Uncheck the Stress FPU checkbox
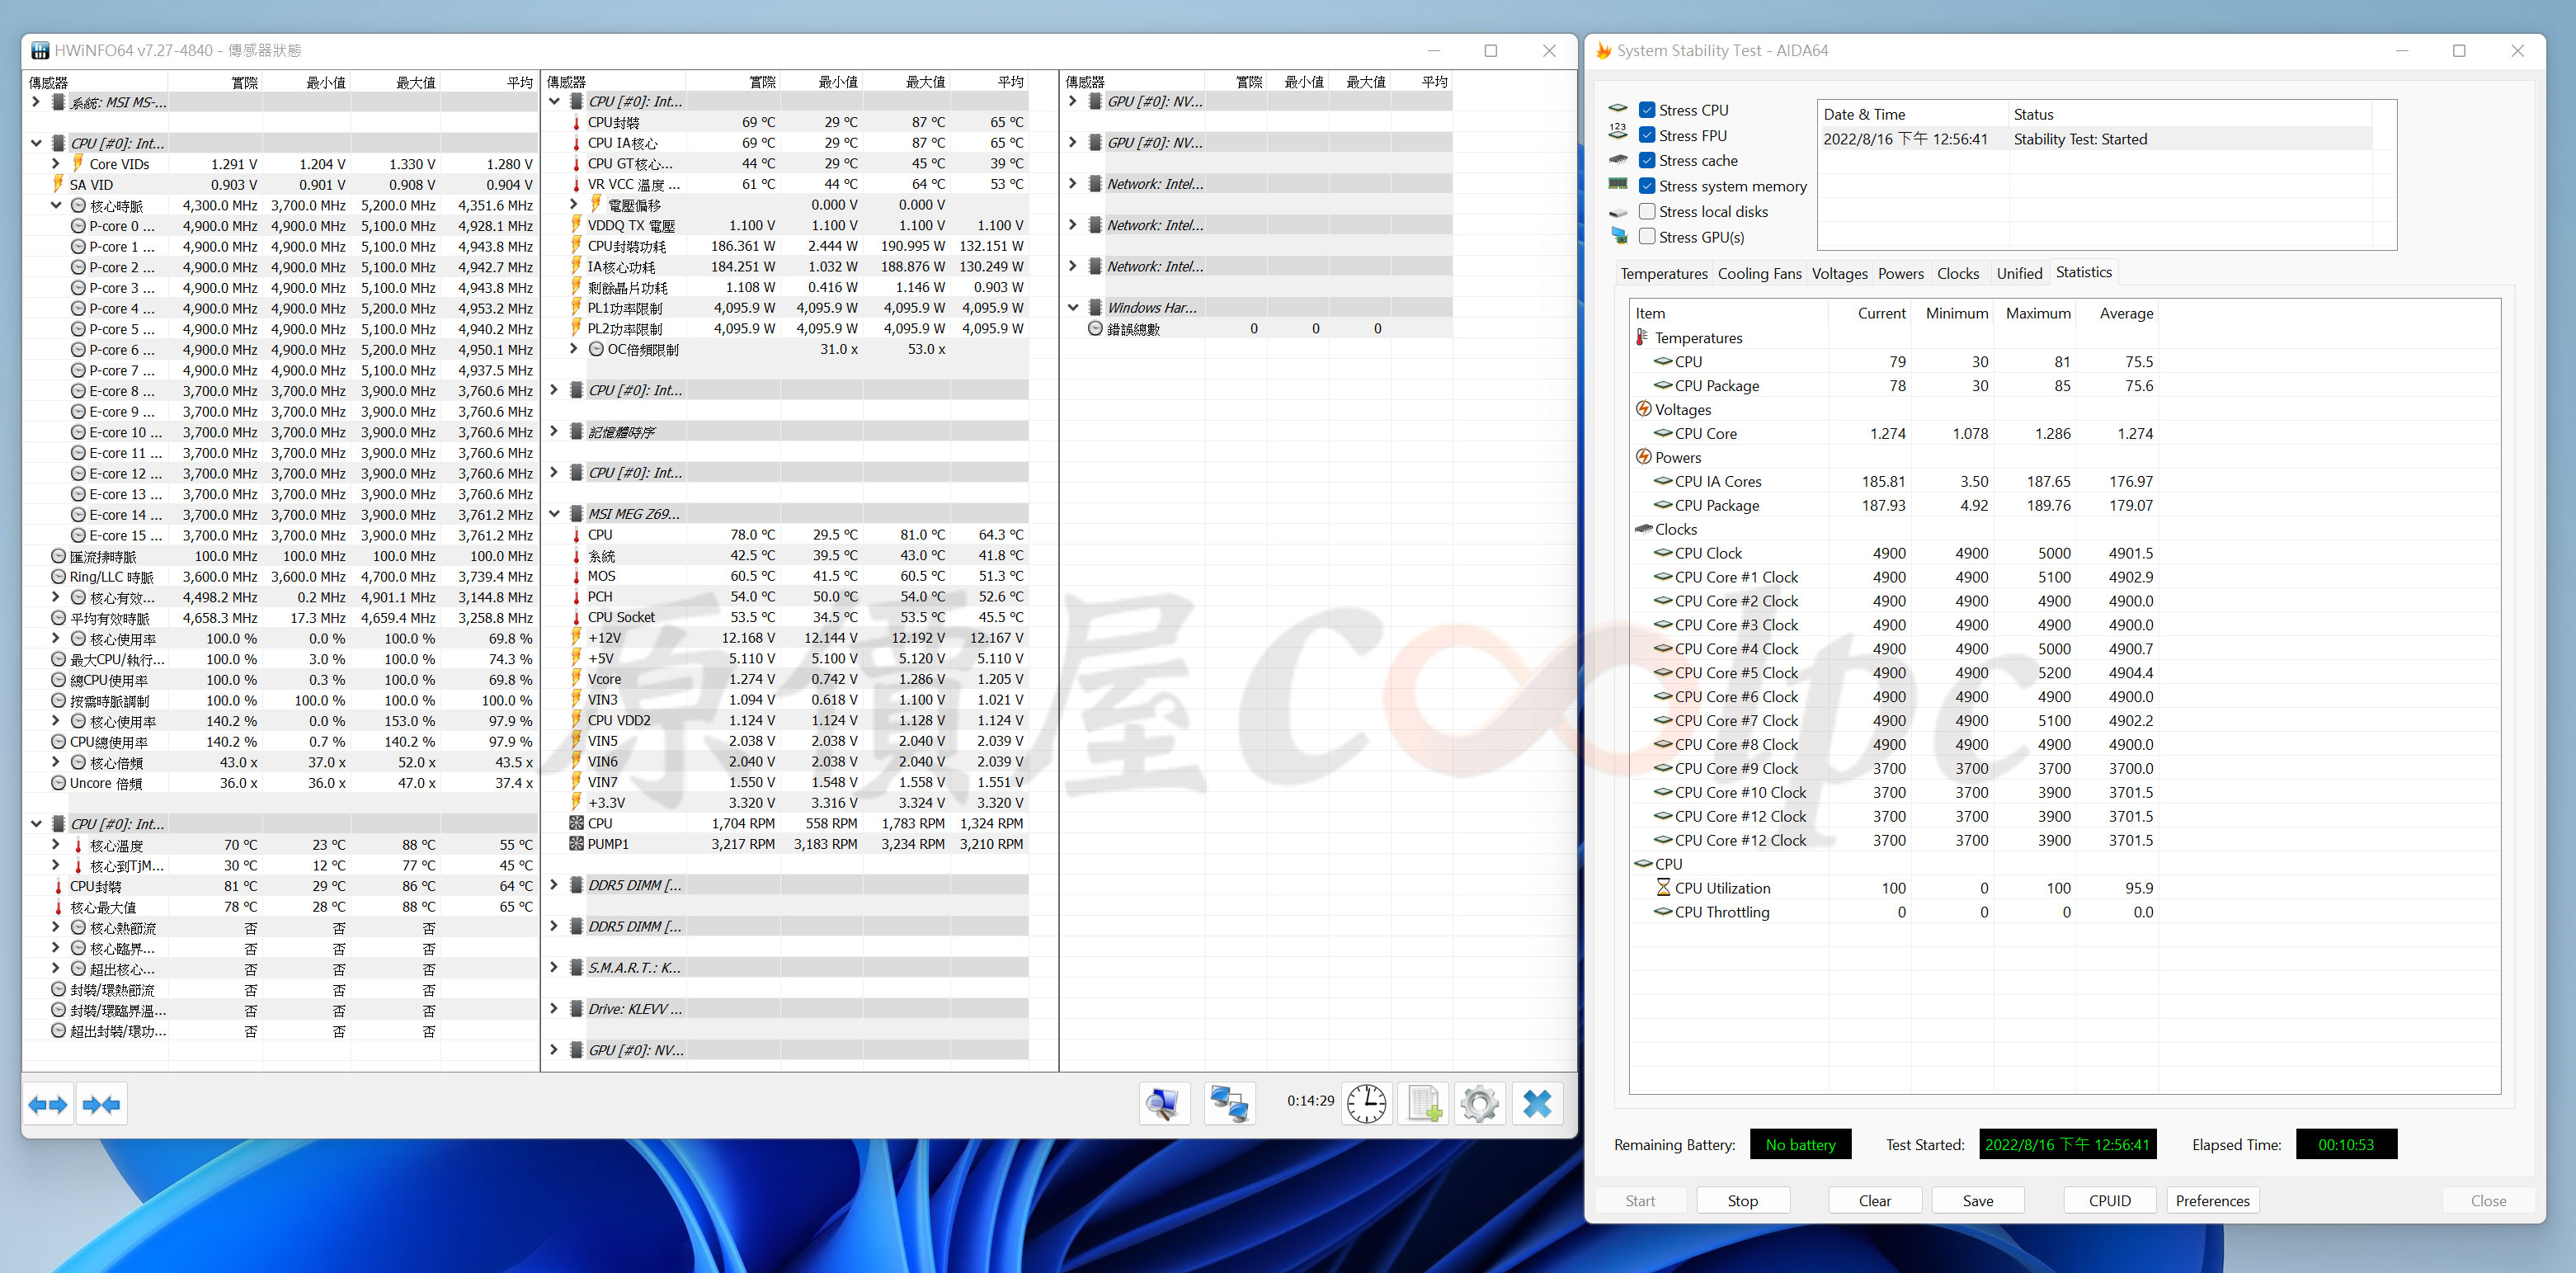Image resolution: width=2576 pixels, height=1273 pixels. (x=1647, y=135)
